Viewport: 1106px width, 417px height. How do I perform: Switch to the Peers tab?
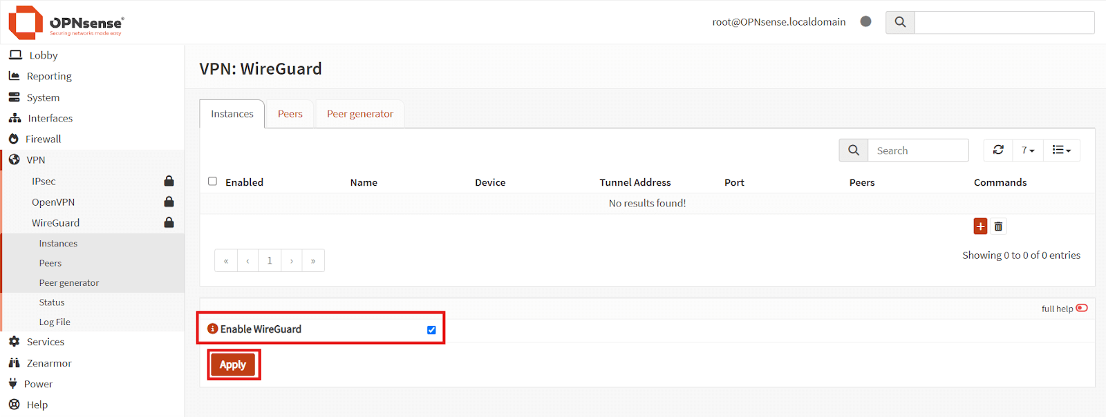point(290,114)
